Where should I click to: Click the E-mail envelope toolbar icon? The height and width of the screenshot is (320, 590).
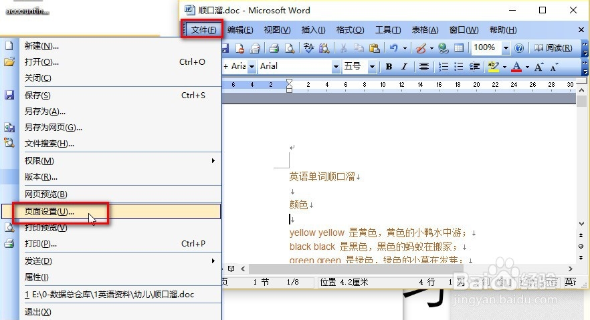tap(256, 48)
